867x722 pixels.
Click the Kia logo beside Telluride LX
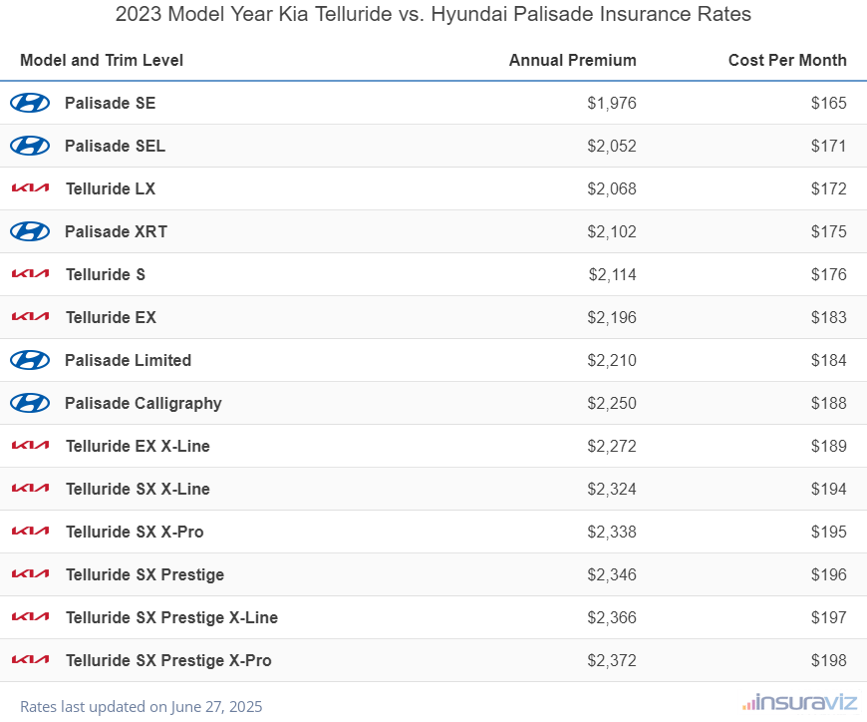coord(31,188)
